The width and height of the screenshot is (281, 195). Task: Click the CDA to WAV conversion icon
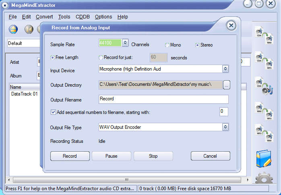[264, 35]
